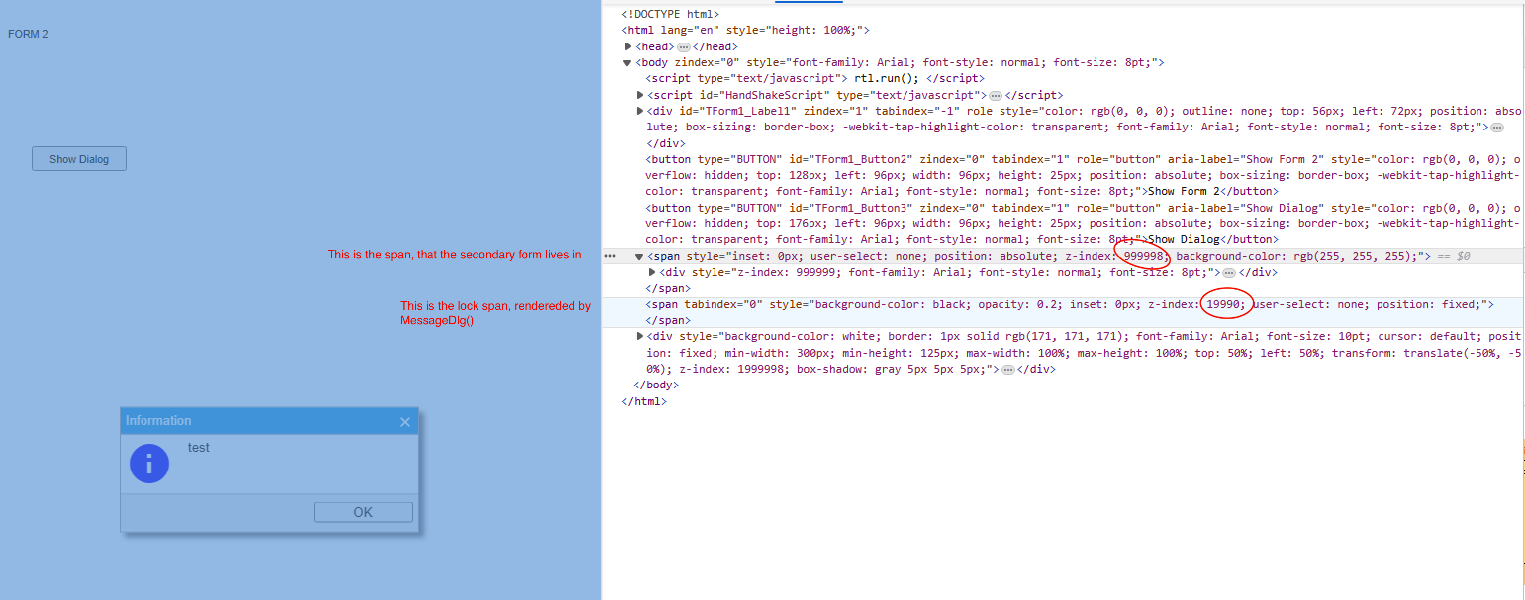Click the blue info icon in the dialog
The width and height of the screenshot is (1525, 600).
pos(149,464)
